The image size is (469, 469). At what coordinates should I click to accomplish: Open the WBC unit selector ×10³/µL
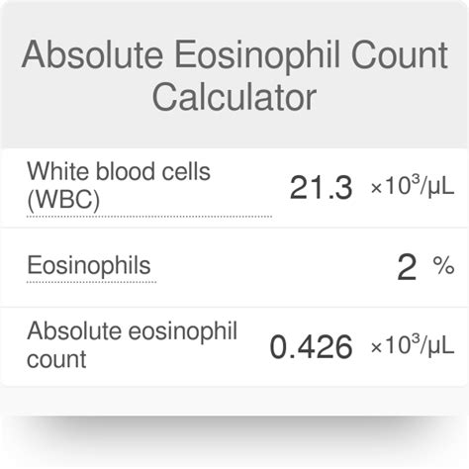click(x=413, y=186)
